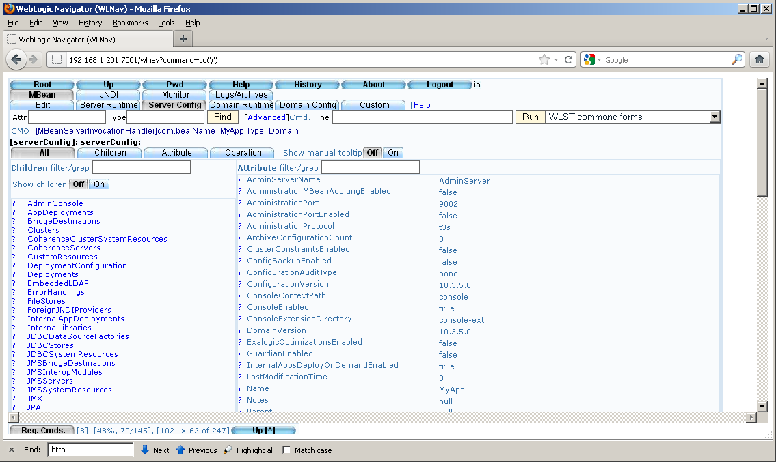Viewport: 776px width, 462px height.
Task: Open the browser home page icon
Action: point(762,59)
